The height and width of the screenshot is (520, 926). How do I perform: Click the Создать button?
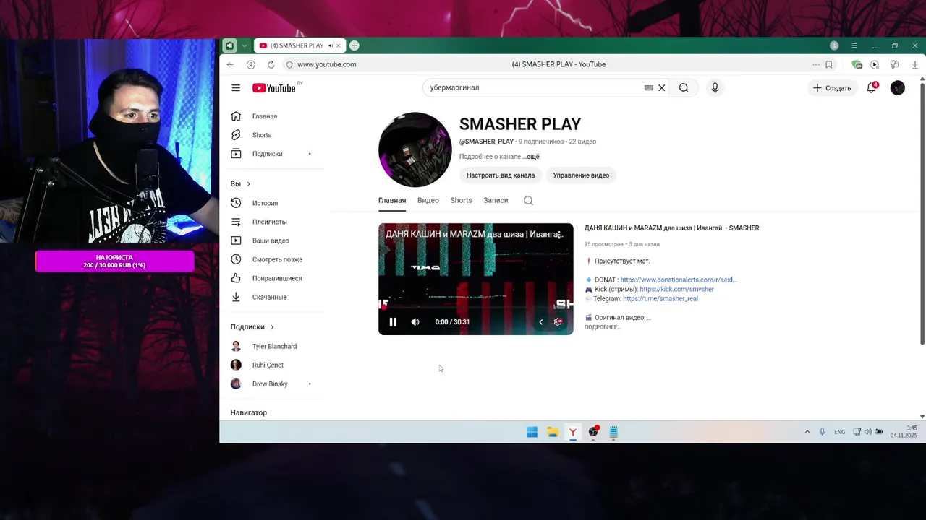(832, 88)
